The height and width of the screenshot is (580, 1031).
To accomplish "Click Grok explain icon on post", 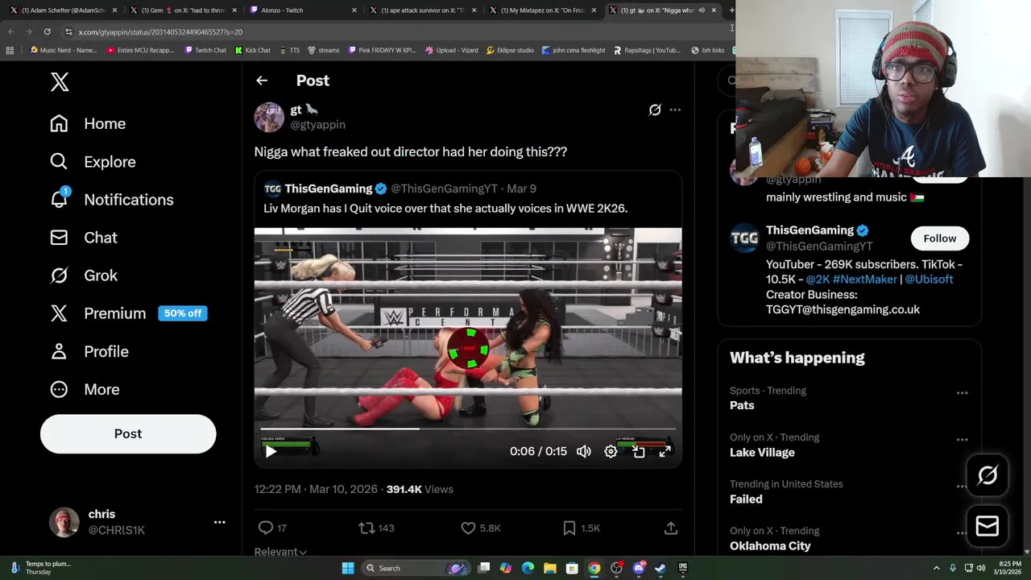I will point(655,110).
